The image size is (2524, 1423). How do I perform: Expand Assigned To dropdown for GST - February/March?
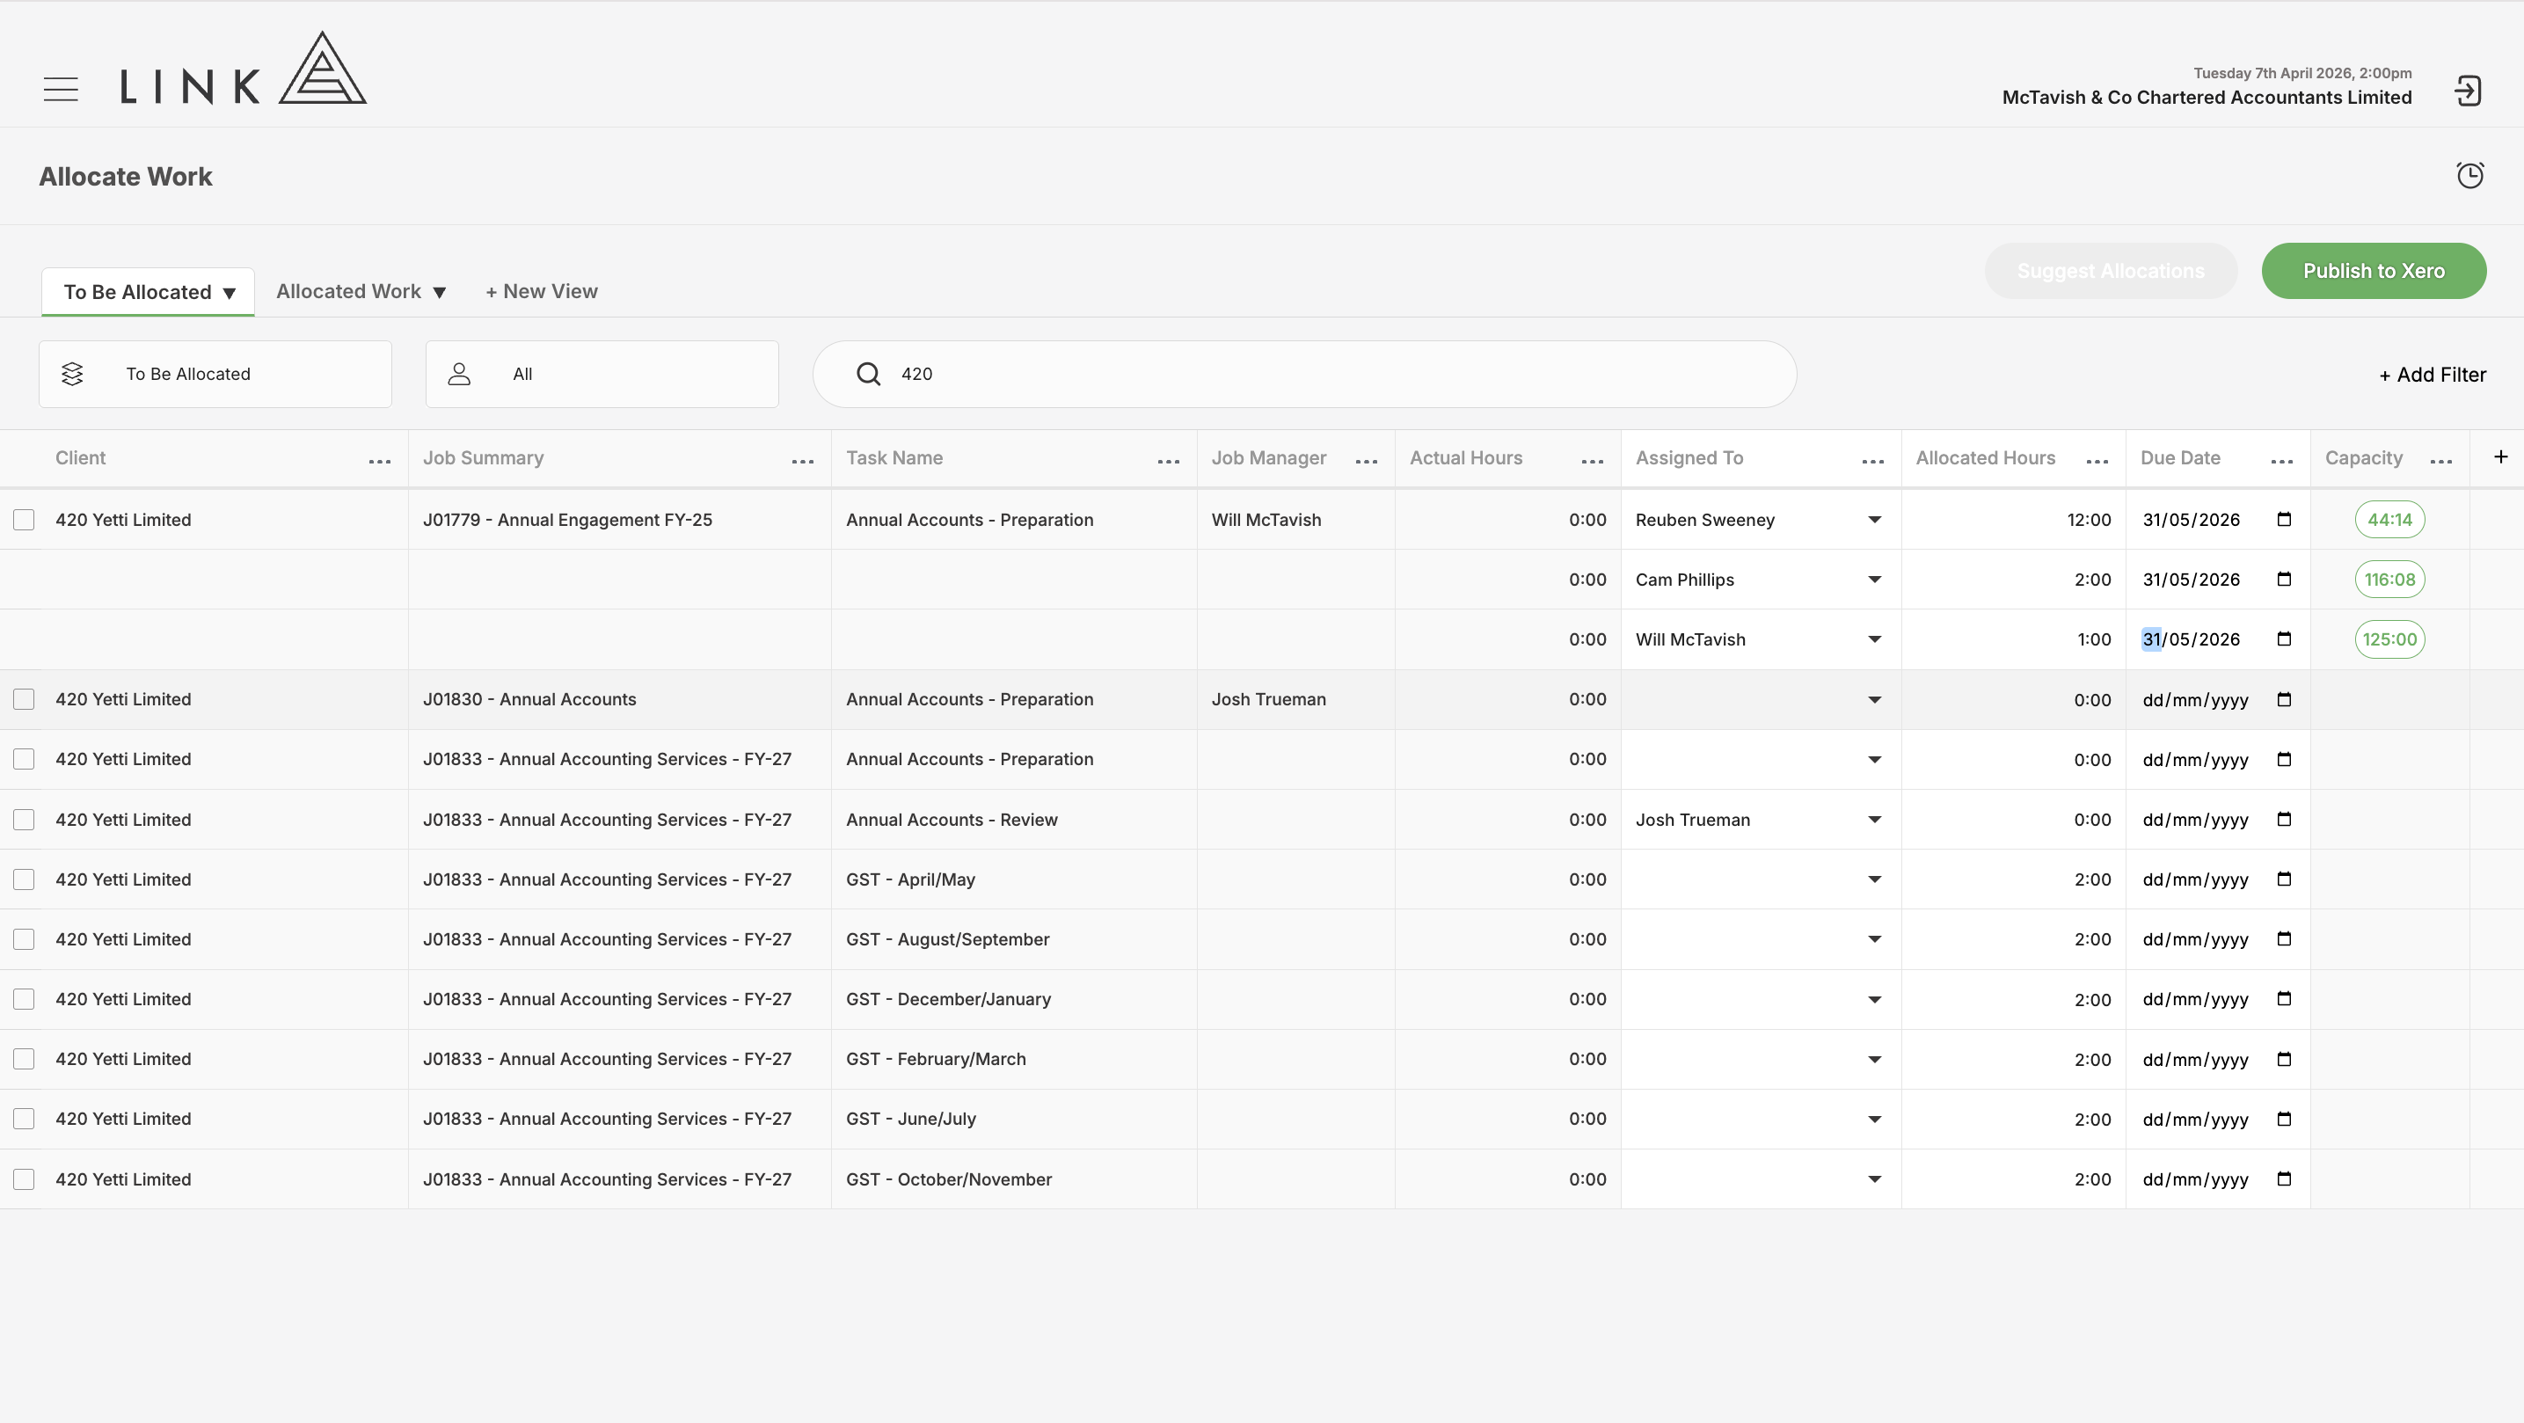pos(1873,1060)
